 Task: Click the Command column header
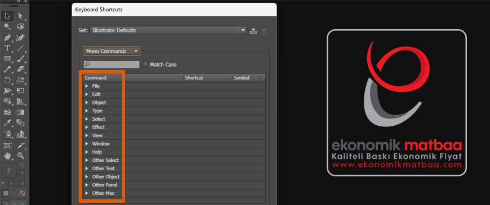point(133,78)
